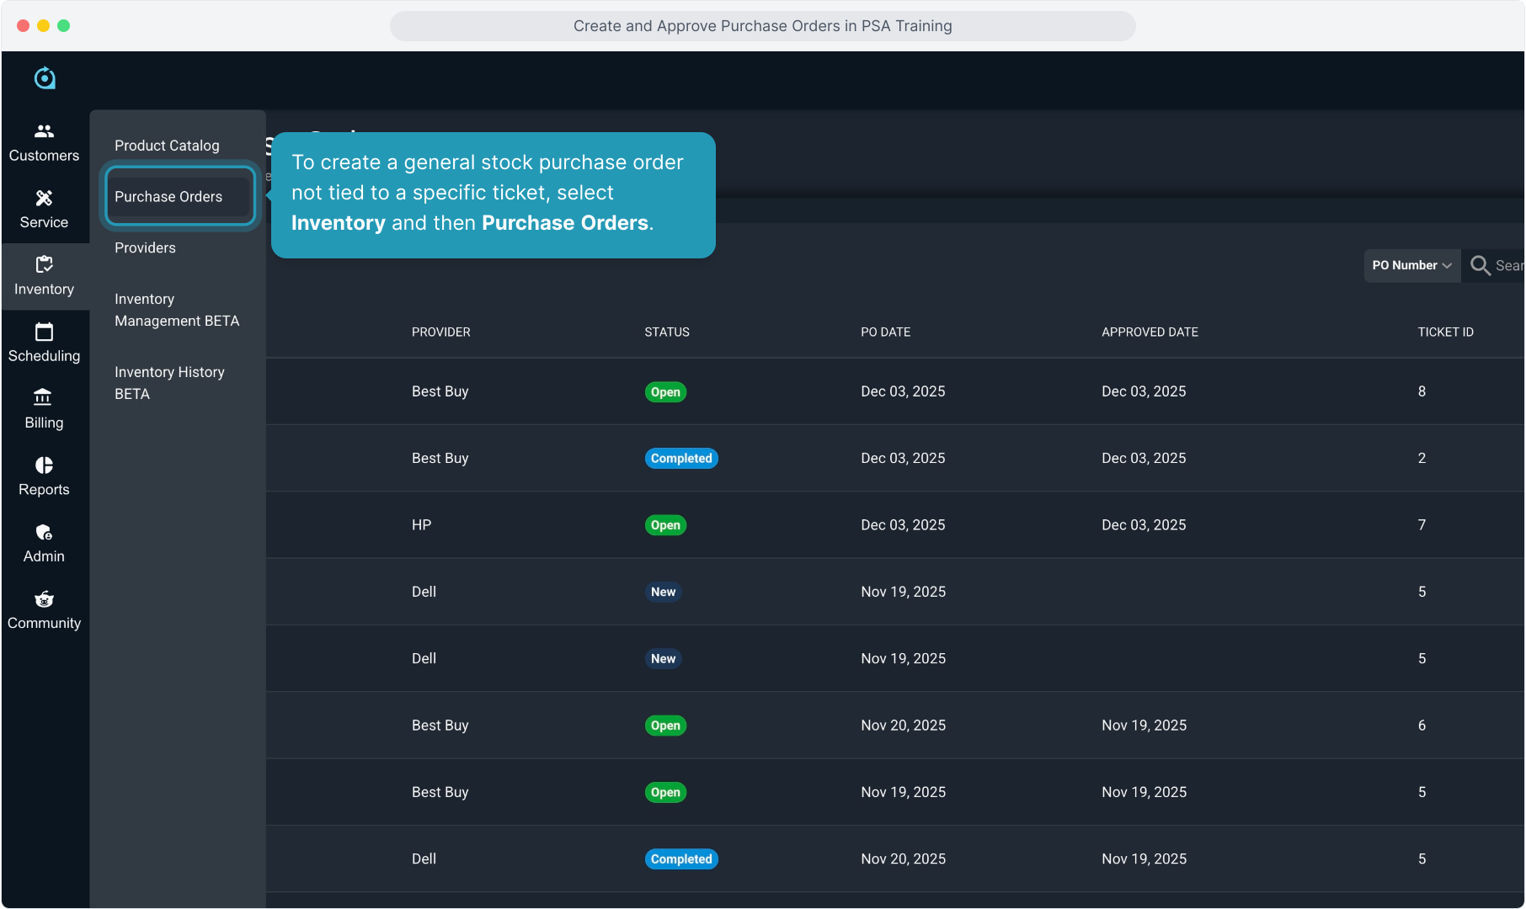The image size is (1526, 909).
Task: Open the Customers section icon
Action: (x=44, y=131)
